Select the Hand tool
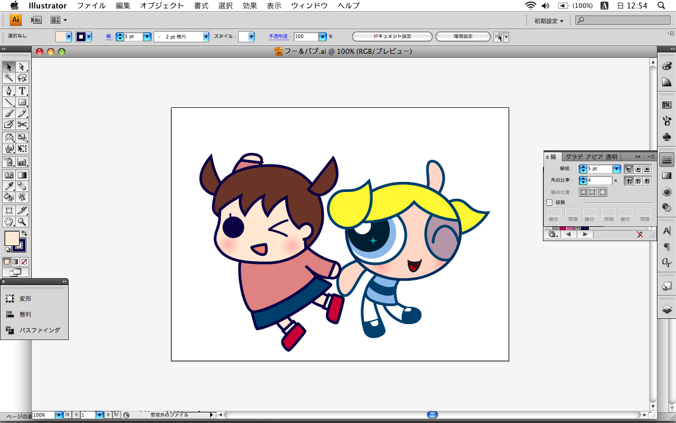This screenshot has height=423, width=676. coord(9,222)
